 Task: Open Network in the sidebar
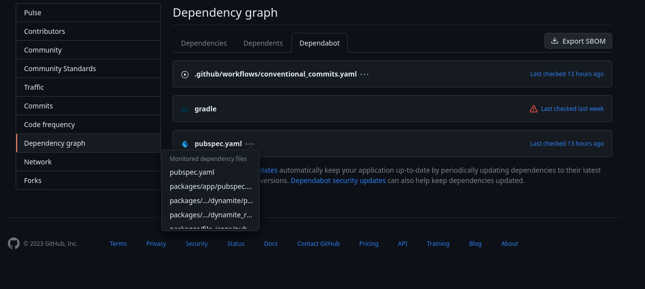(38, 161)
